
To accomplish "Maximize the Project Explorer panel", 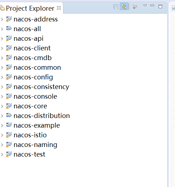I will 160,6.
